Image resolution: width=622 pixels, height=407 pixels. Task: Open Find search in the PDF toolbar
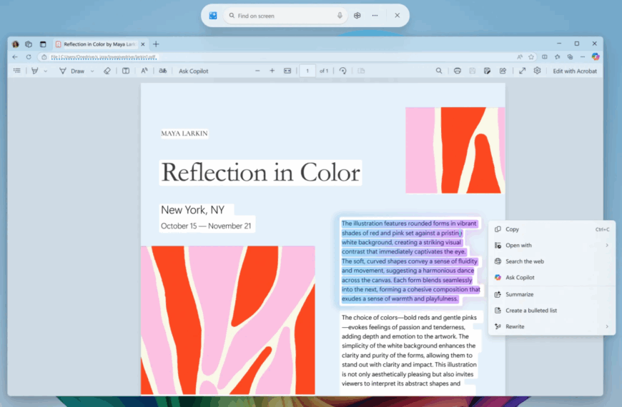(x=439, y=71)
